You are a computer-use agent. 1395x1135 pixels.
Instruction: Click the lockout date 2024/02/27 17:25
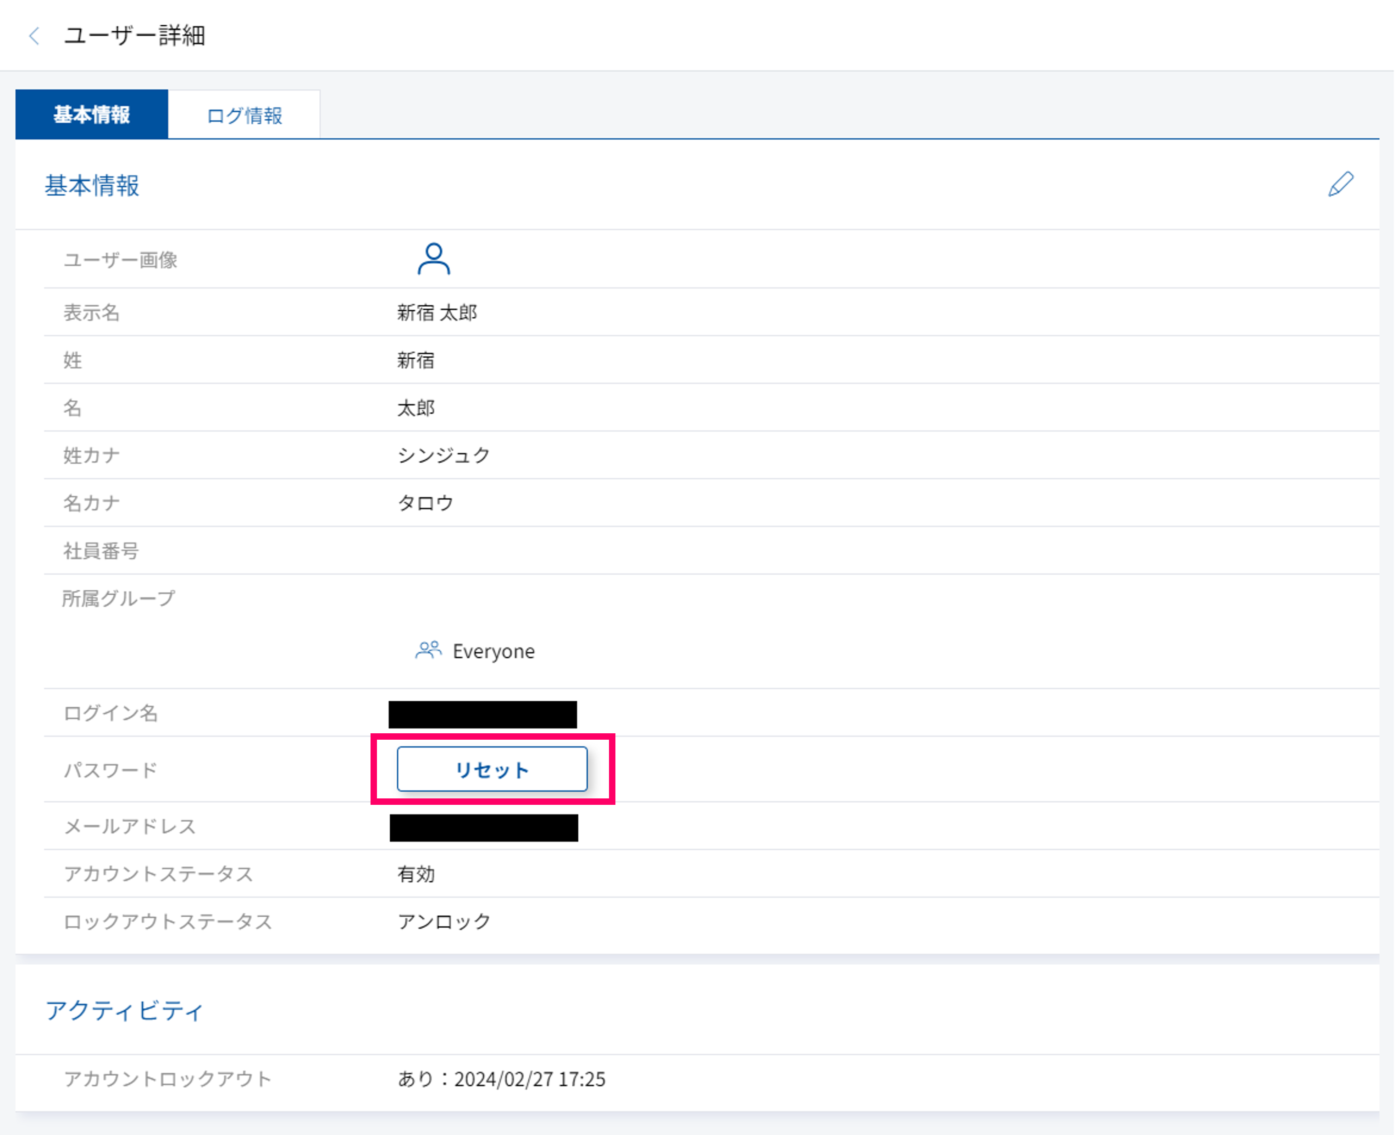(530, 1079)
